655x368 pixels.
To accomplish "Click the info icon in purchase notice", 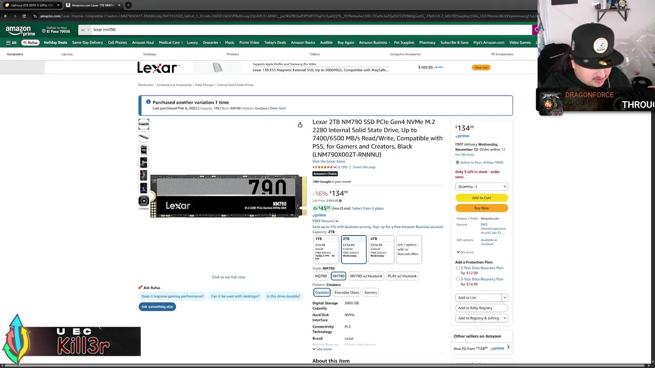I will pos(148,102).
